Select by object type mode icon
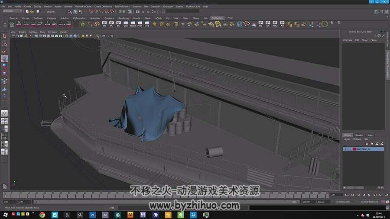Viewport: 390px width, 219px height. point(75,12)
